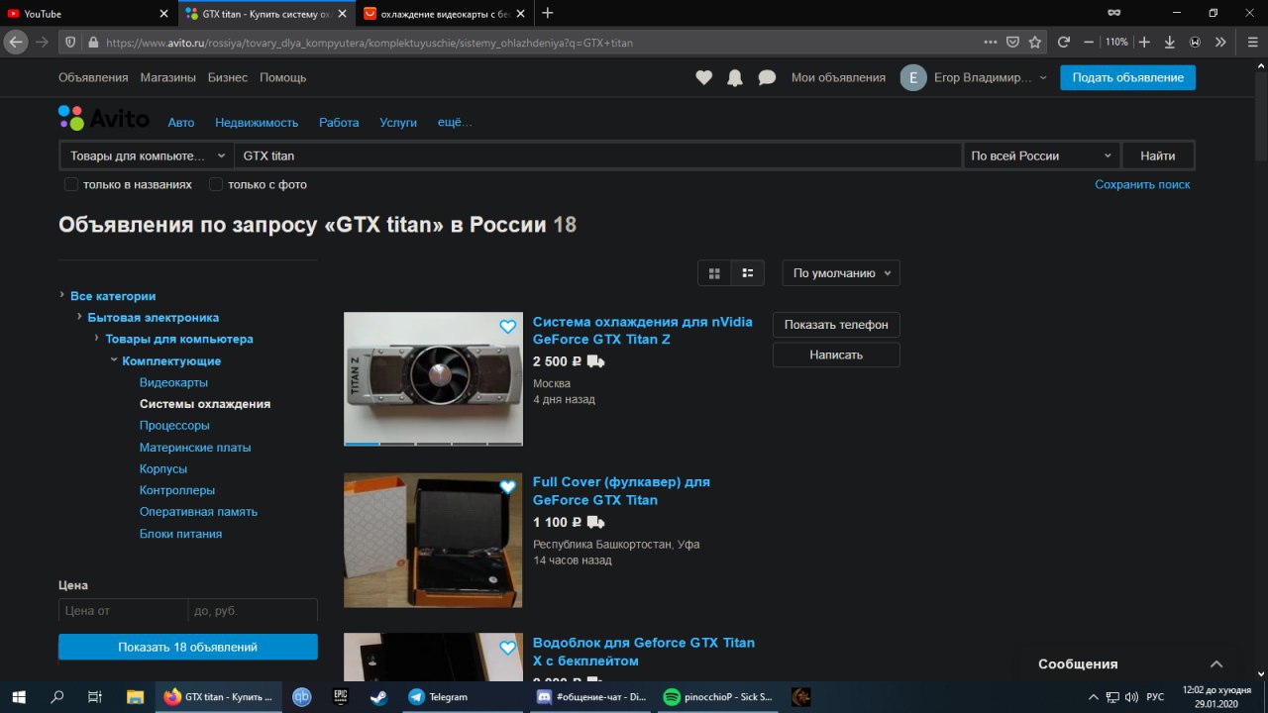Open the Windows Start menu

[x=19, y=697]
